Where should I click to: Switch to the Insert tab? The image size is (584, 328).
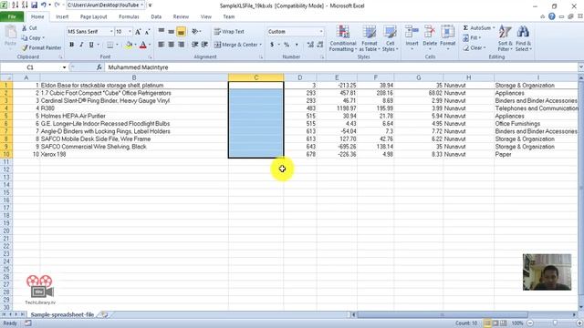click(62, 16)
